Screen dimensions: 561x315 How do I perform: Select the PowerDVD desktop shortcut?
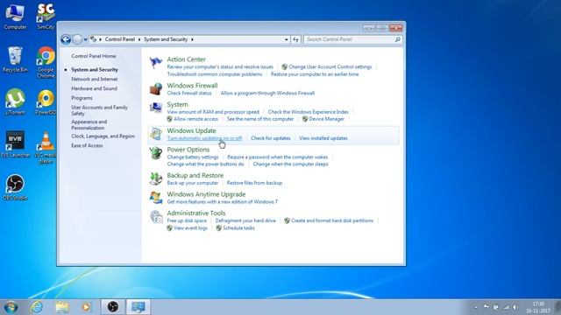pos(46,101)
